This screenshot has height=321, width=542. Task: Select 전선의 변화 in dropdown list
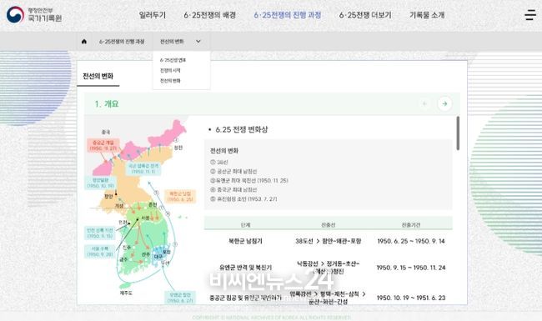click(x=170, y=81)
